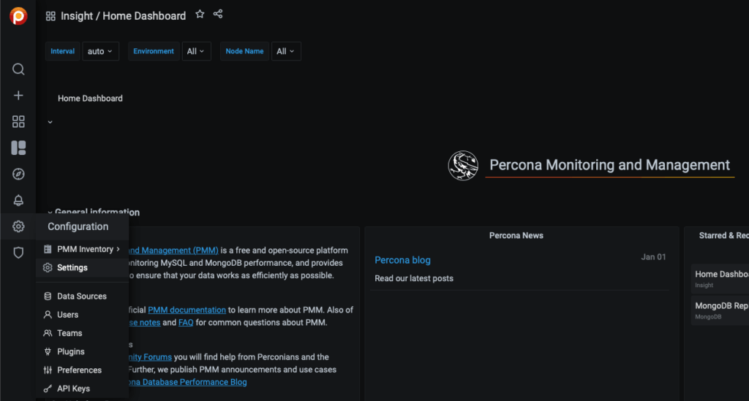749x401 pixels.
Task: Follow the PMM documentation link
Action: tap(187, 310)
